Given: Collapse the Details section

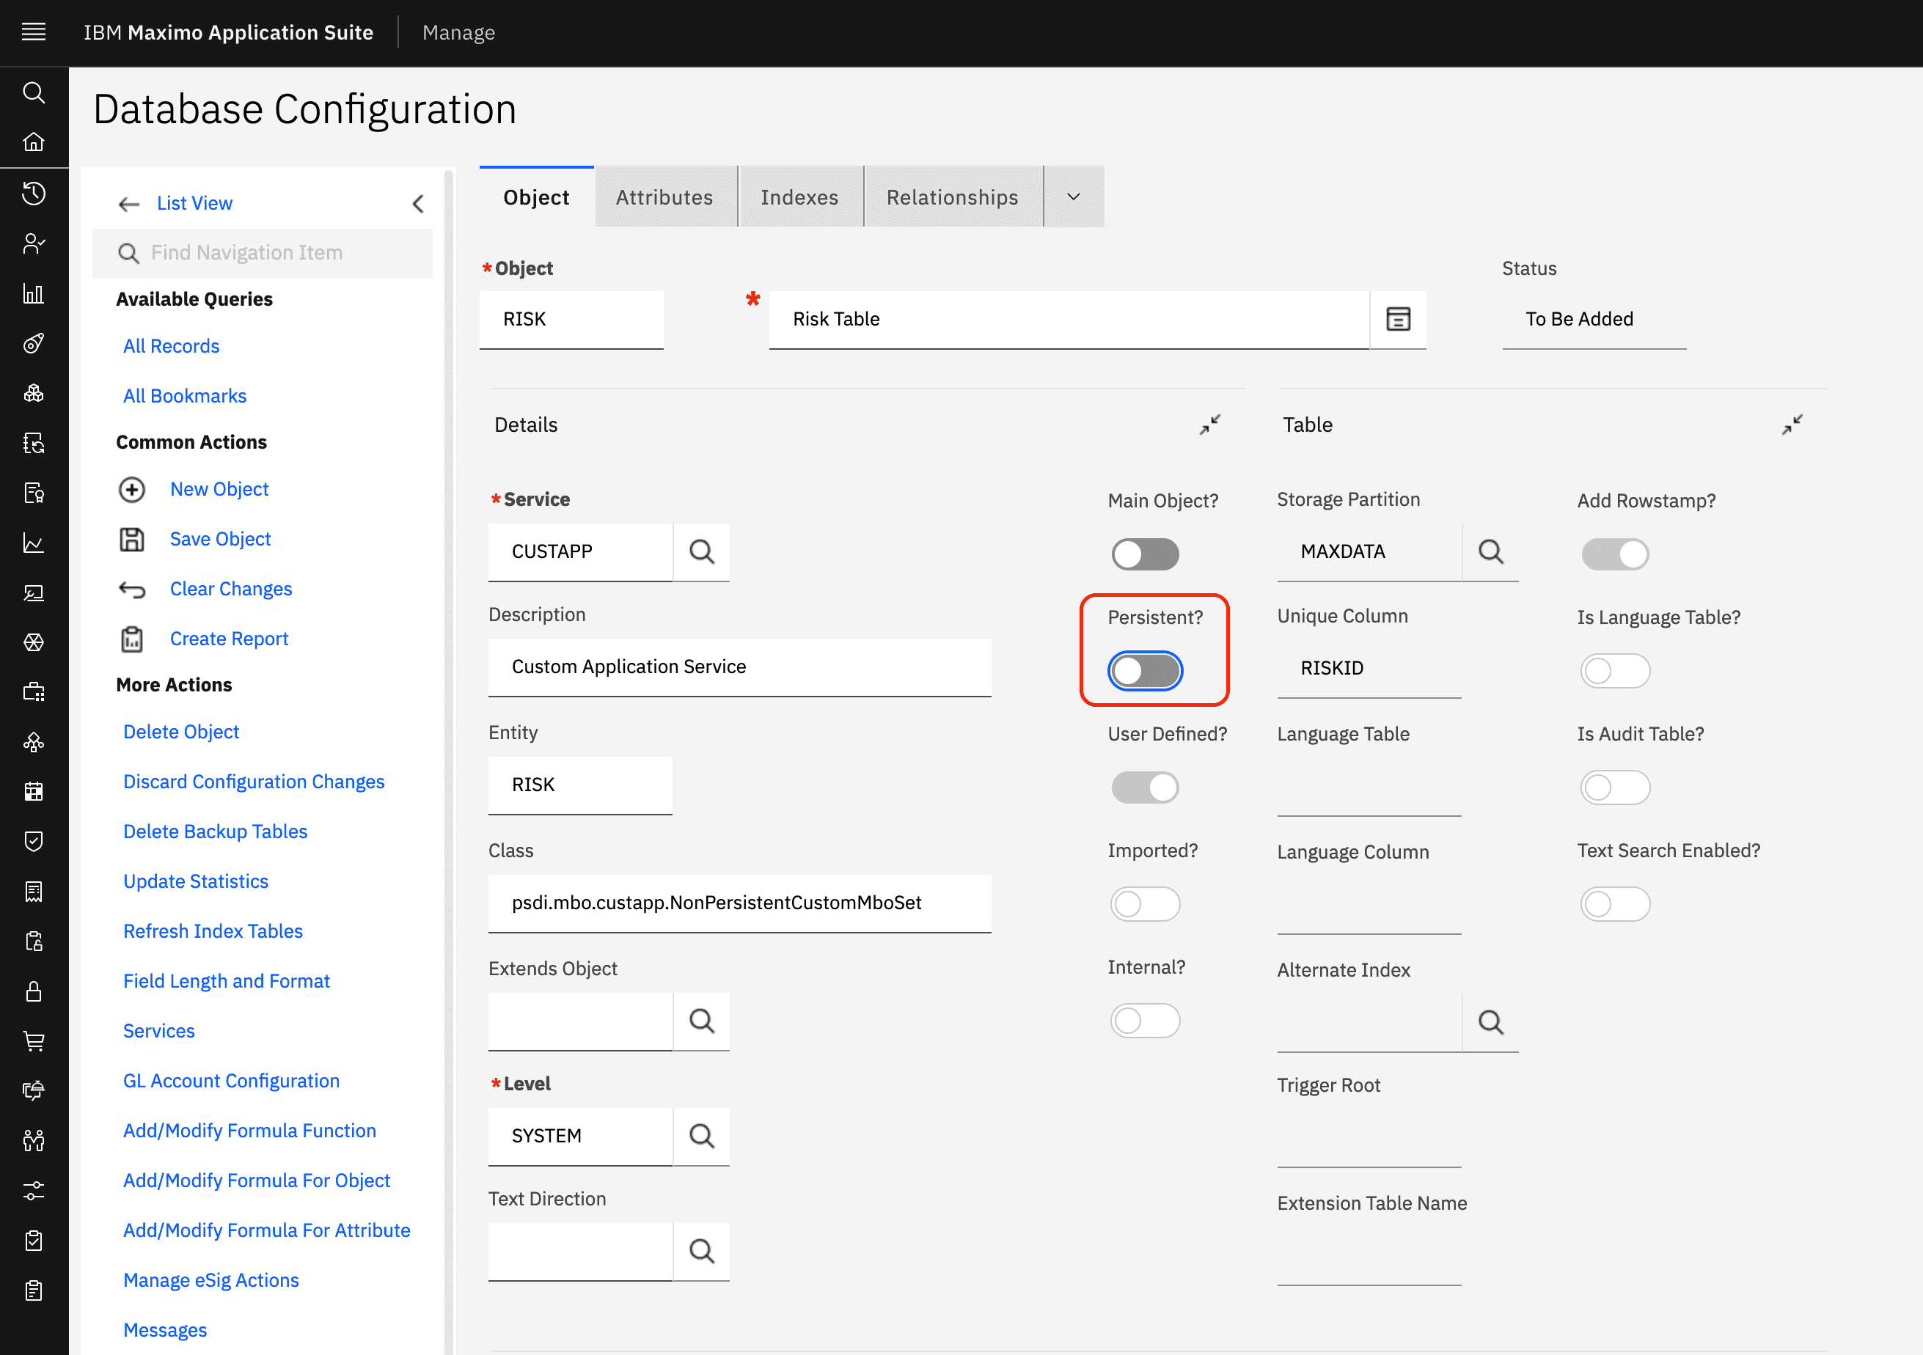Looking at the screenshot, I should click(x=1209, y=425).
